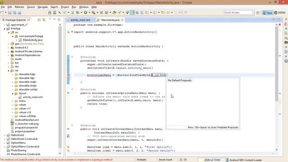This screenshot has height=162, width=288.
Task: Click the Open Type folder icon
Action: click(x=114, y=13)
